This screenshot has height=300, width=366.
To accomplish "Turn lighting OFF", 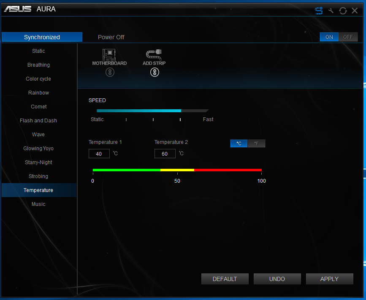I will pyautogui.click(x=348, y=37).
